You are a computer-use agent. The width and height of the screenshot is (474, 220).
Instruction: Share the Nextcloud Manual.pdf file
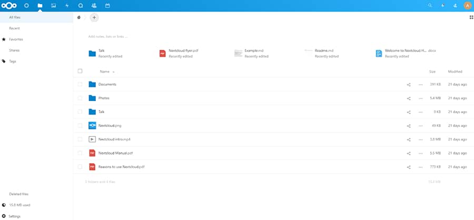click(409, 153)
